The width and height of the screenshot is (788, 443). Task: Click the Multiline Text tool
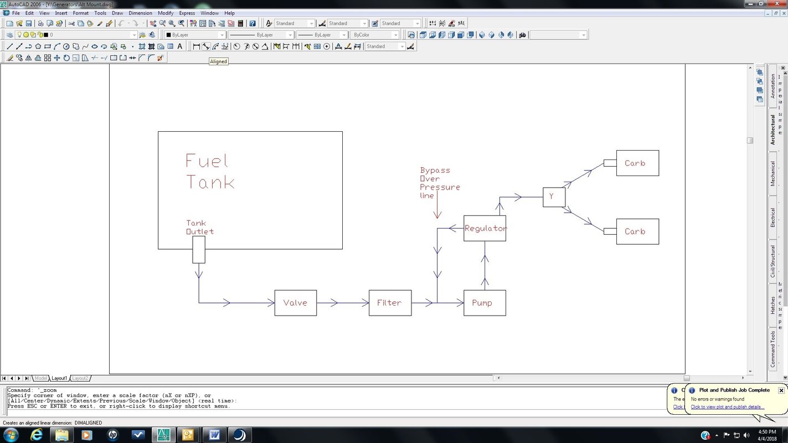(180, 47)
